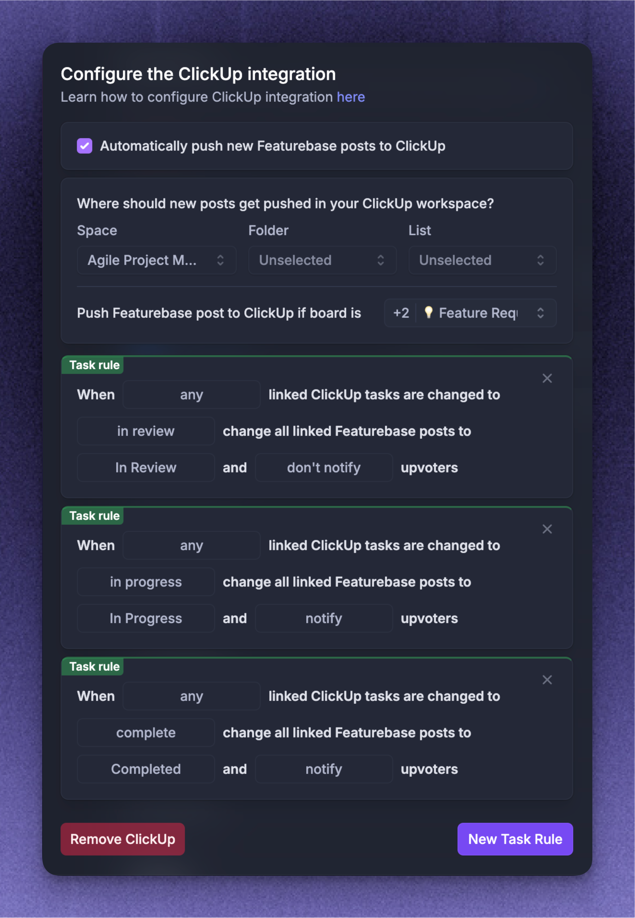Click the List dropdown chevron icon

(540, 260)
